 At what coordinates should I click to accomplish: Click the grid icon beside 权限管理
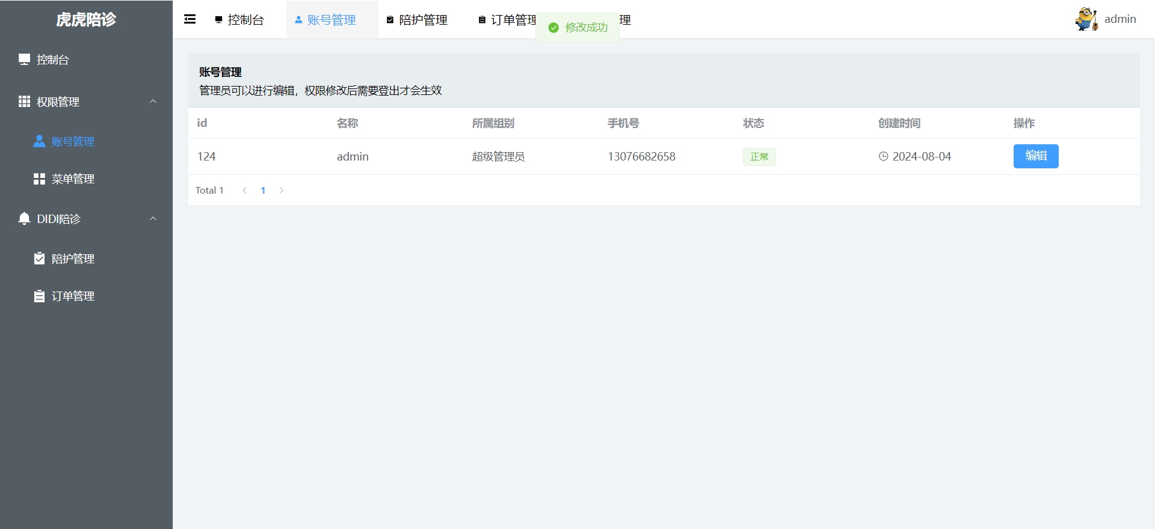click(24, 102)
